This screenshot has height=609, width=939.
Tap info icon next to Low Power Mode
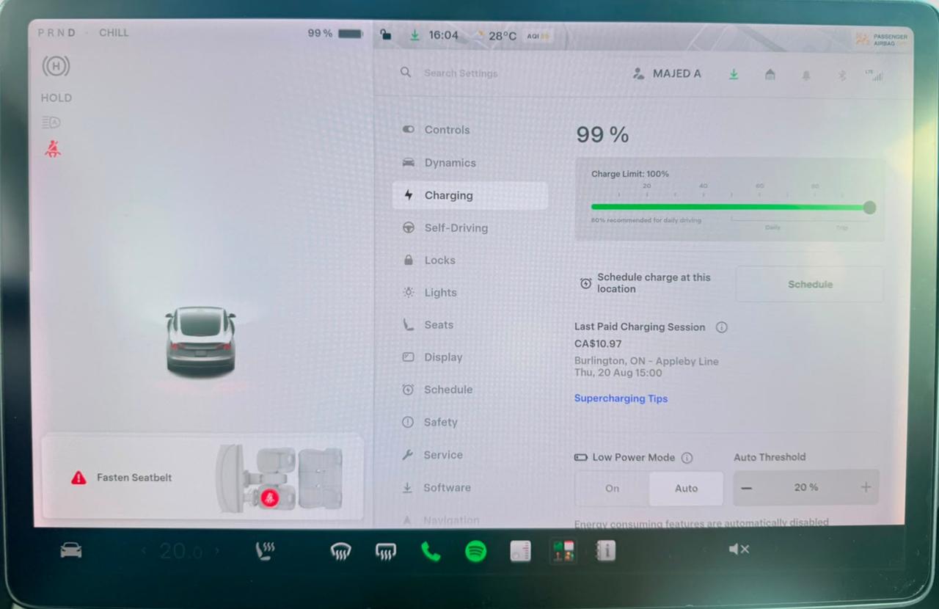[x=687, y=458]
